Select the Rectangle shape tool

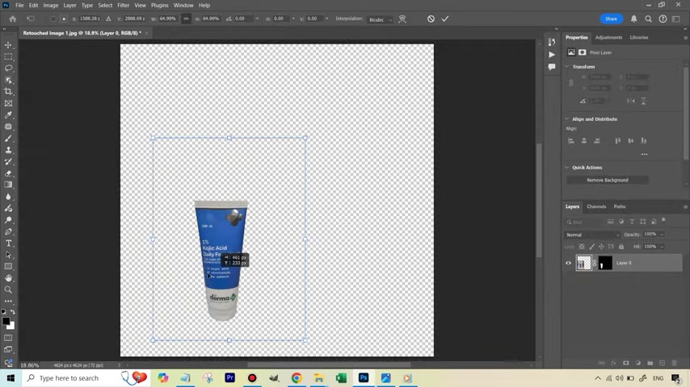click(x=8, y=267)
